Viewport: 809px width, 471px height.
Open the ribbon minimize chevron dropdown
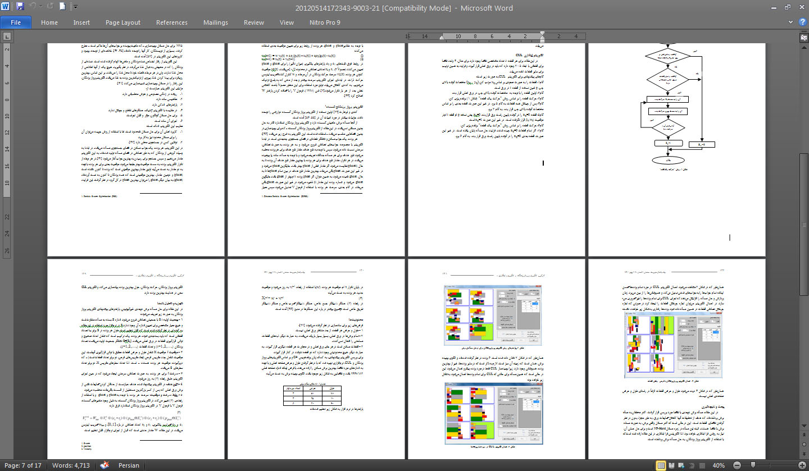click(792, 22)
